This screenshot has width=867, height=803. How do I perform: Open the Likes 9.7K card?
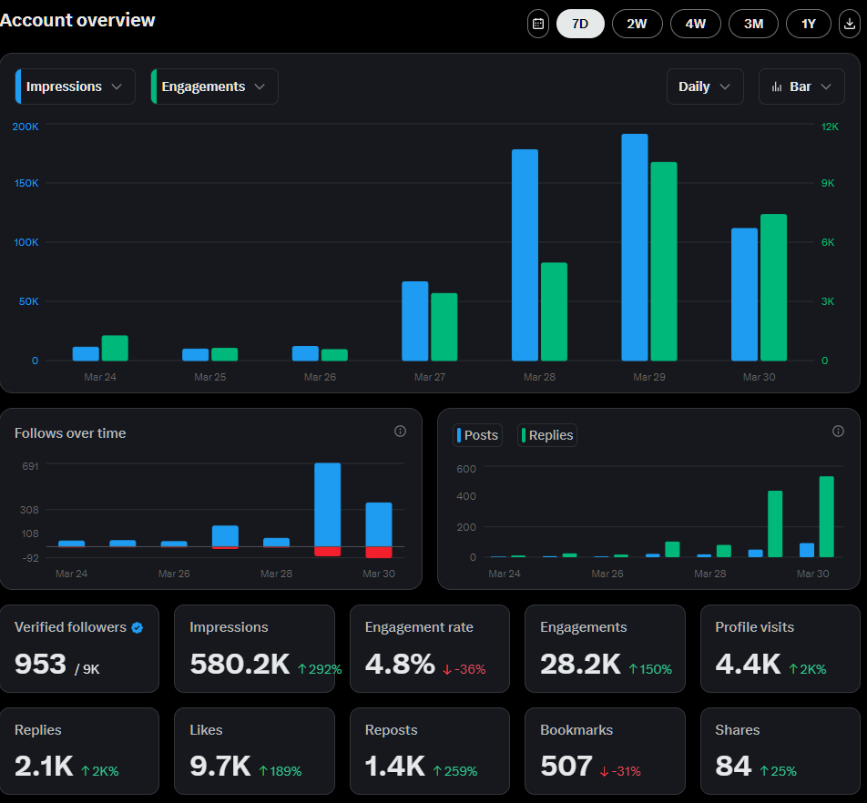click(x=254, y=751)
